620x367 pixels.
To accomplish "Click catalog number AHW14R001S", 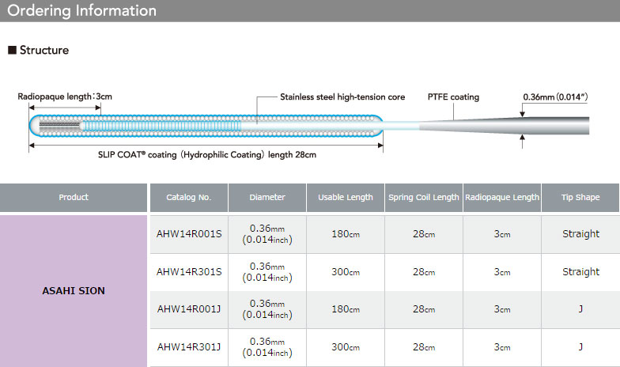I will 189,234.
